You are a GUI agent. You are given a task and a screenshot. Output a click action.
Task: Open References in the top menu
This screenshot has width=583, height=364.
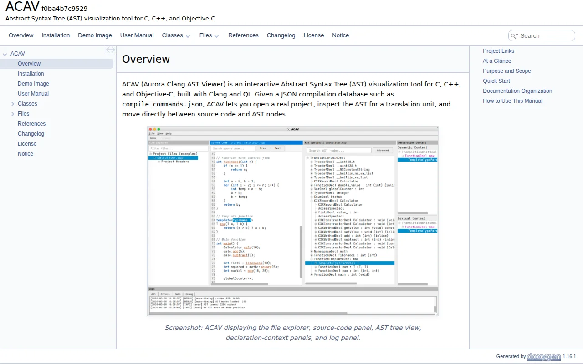coord(243,35)
